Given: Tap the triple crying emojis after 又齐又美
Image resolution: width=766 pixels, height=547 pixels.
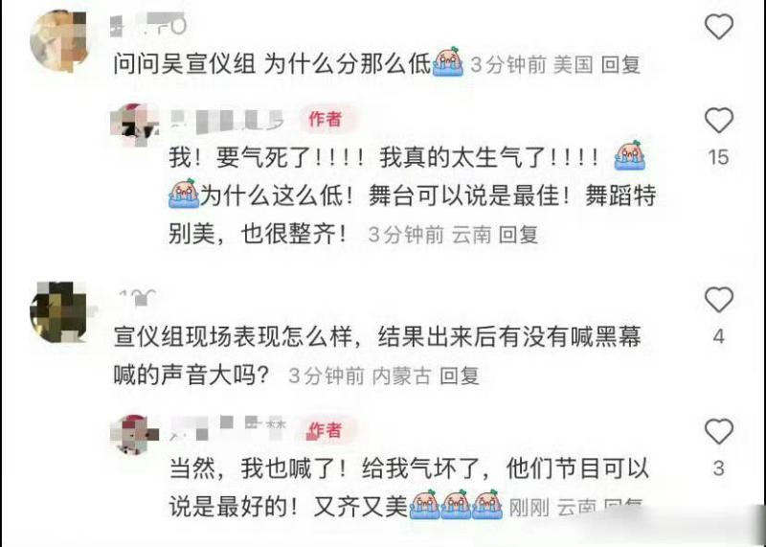Looking at the screenshot, I should pos(457,504).
